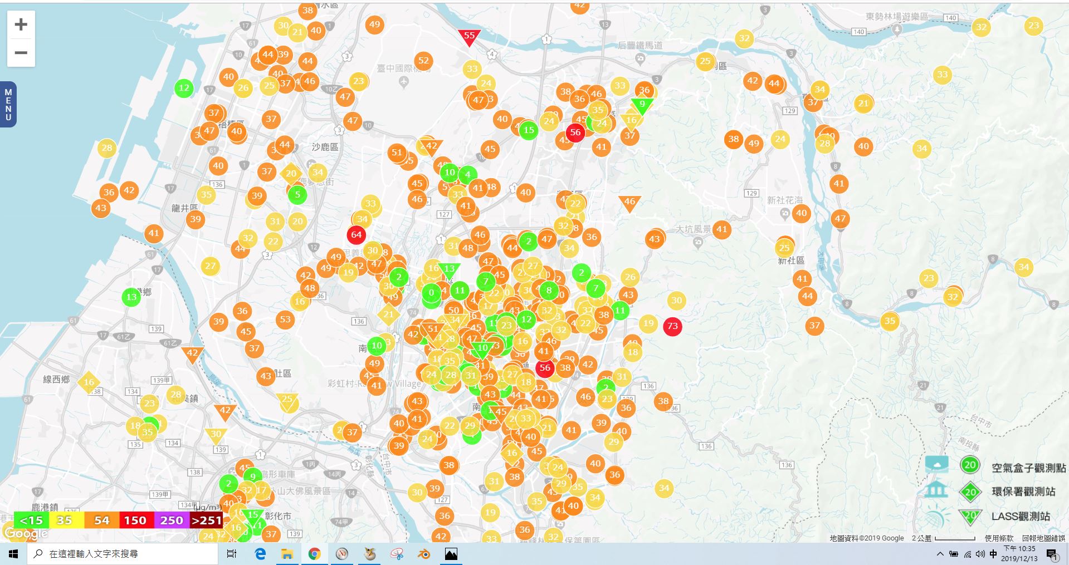Open the Photos app in the taskbar
The width and height of the screenshot is (1069, 565).
pos(451,554)
